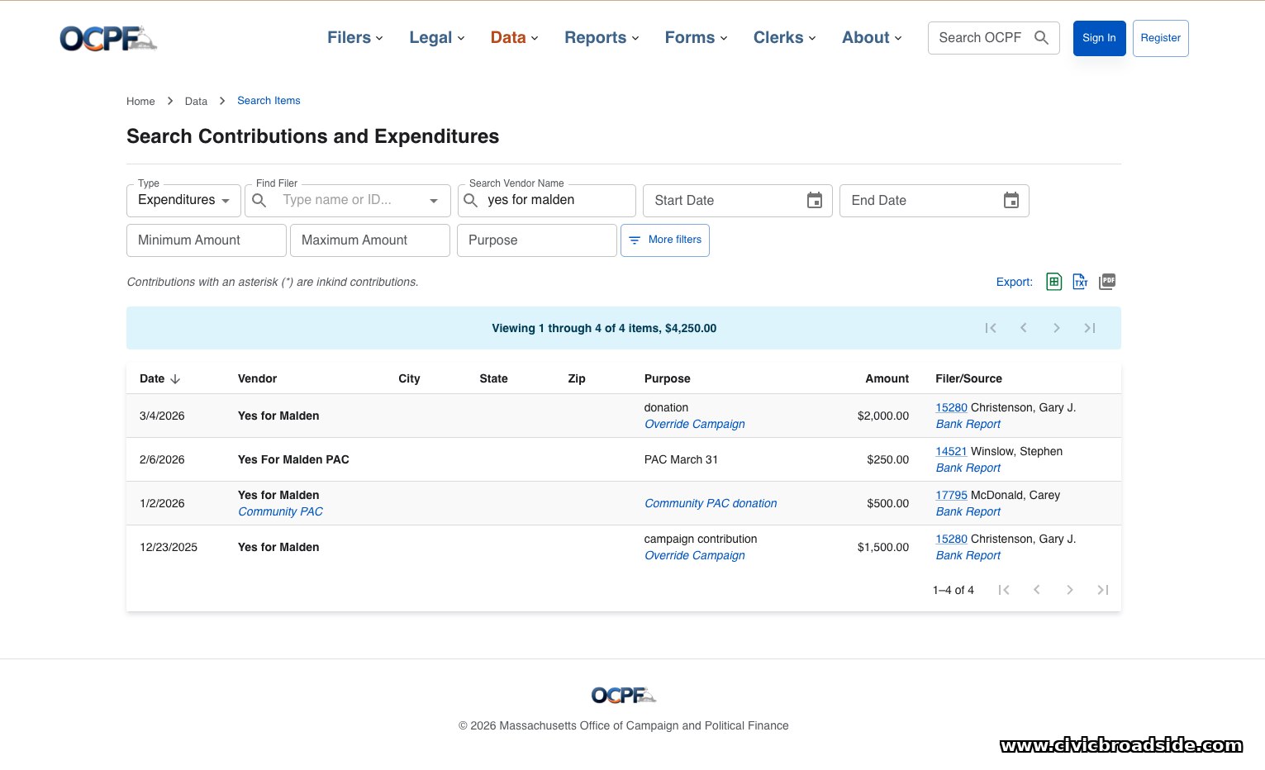This screenshot has width=1265, height=770.
Task: Open the Reports menu
Action: [602, 38]
